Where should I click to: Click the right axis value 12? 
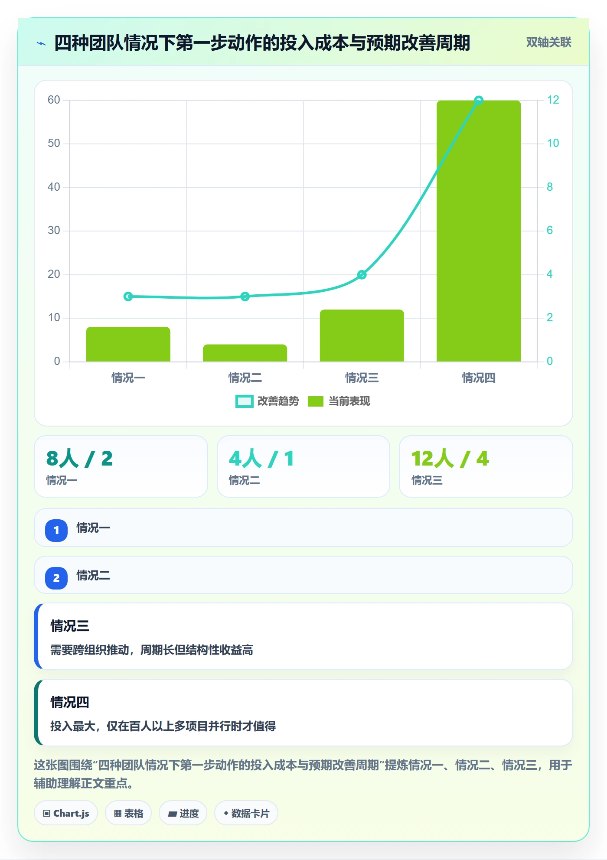[553, 100]
